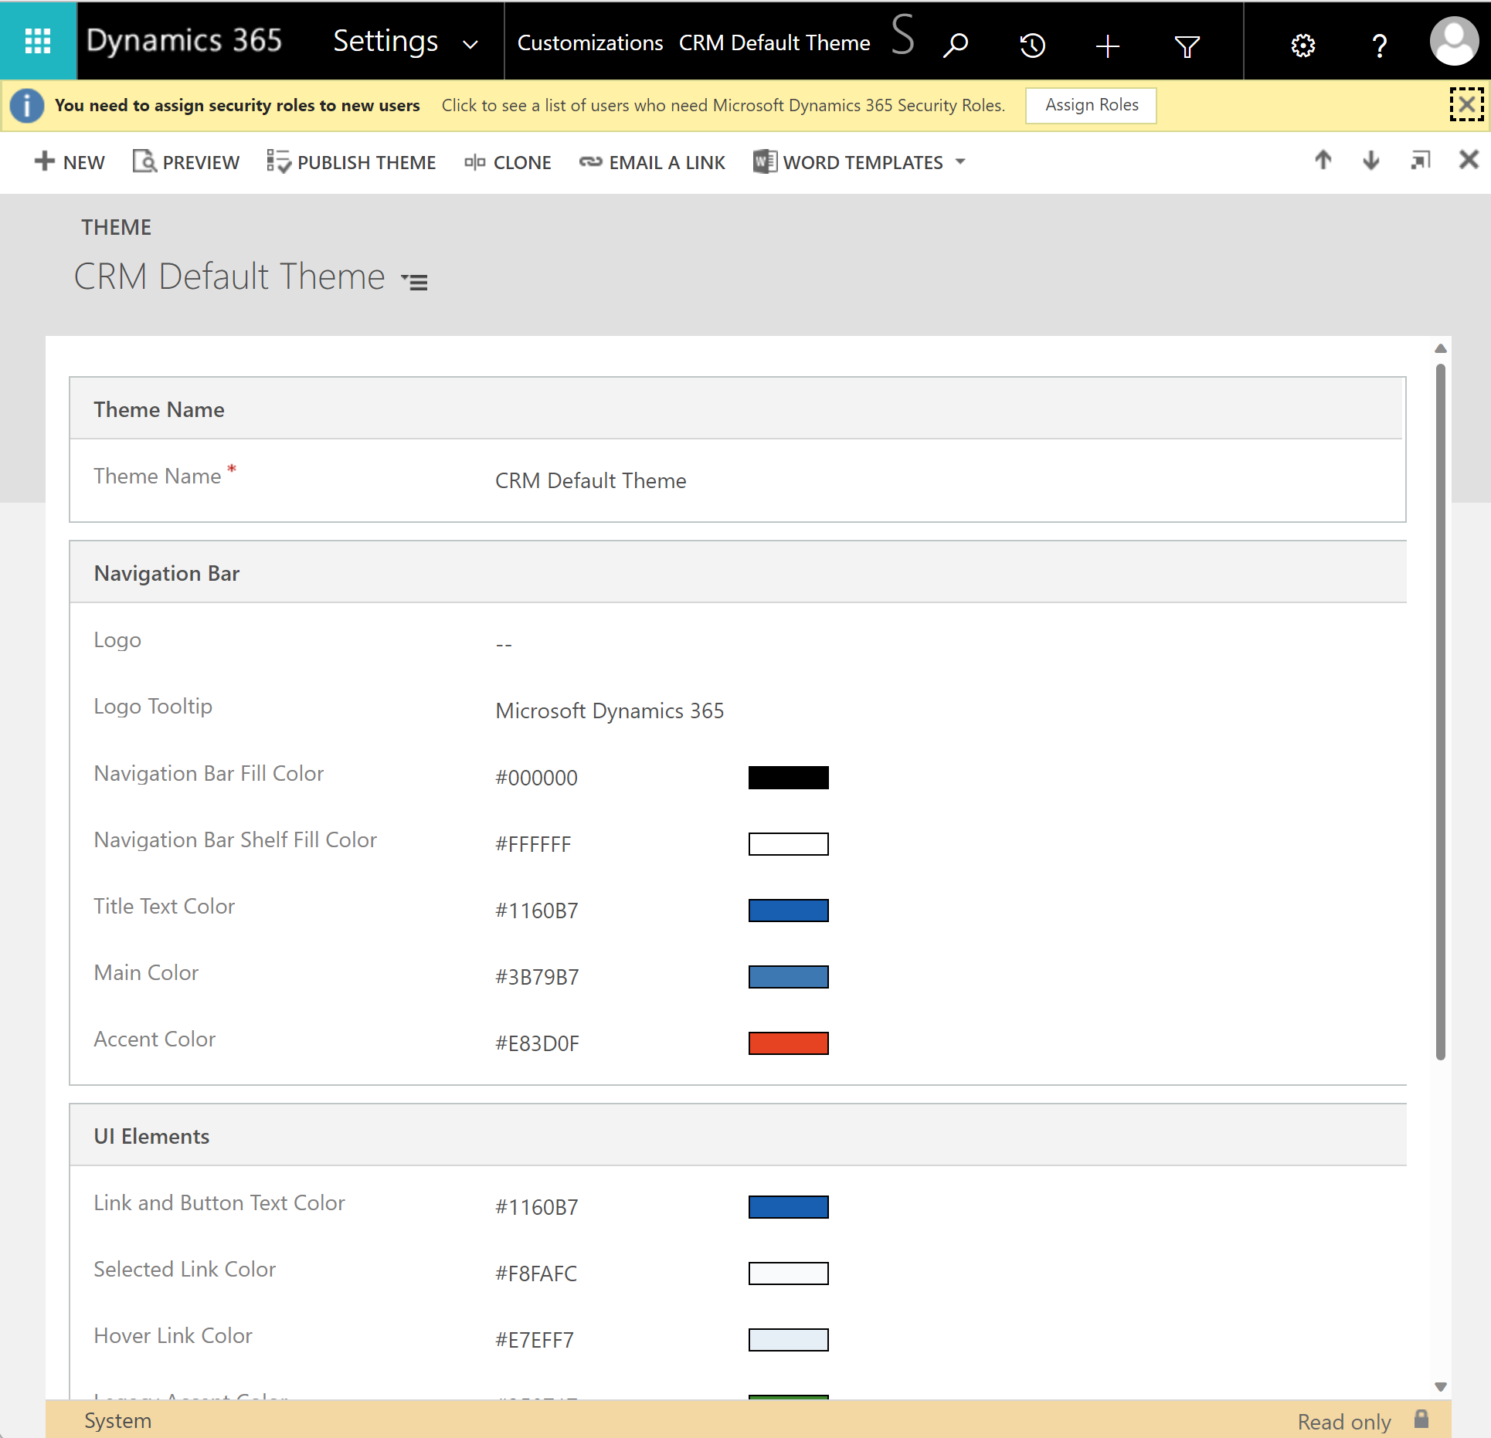Dismiss the security roles notification bar

pos(1466,104)
